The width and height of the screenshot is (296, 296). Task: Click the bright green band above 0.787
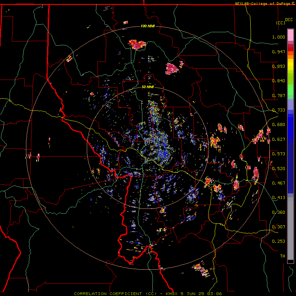[x=290, y=90]
